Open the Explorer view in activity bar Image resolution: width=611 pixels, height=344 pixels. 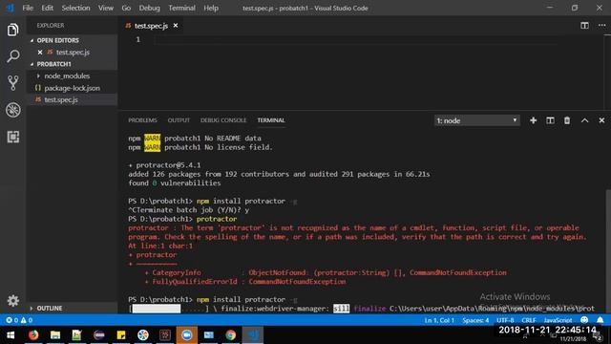coord(12,30)
